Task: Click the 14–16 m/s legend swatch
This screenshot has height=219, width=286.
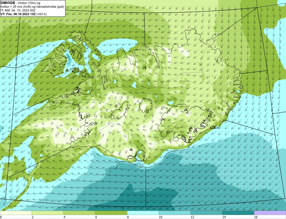Action: point(238,213)
